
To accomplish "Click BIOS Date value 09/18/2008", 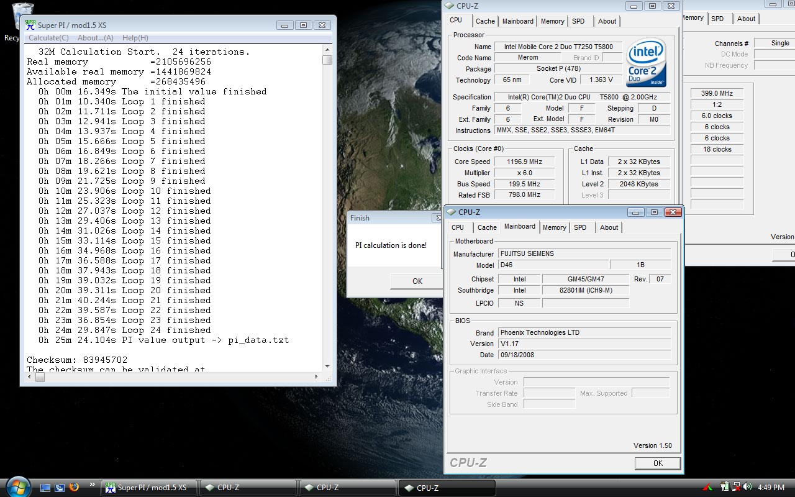I will 584,355.
